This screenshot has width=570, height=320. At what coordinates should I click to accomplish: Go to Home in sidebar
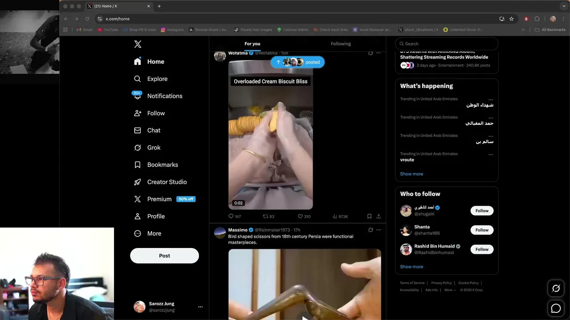coord(149,62)
